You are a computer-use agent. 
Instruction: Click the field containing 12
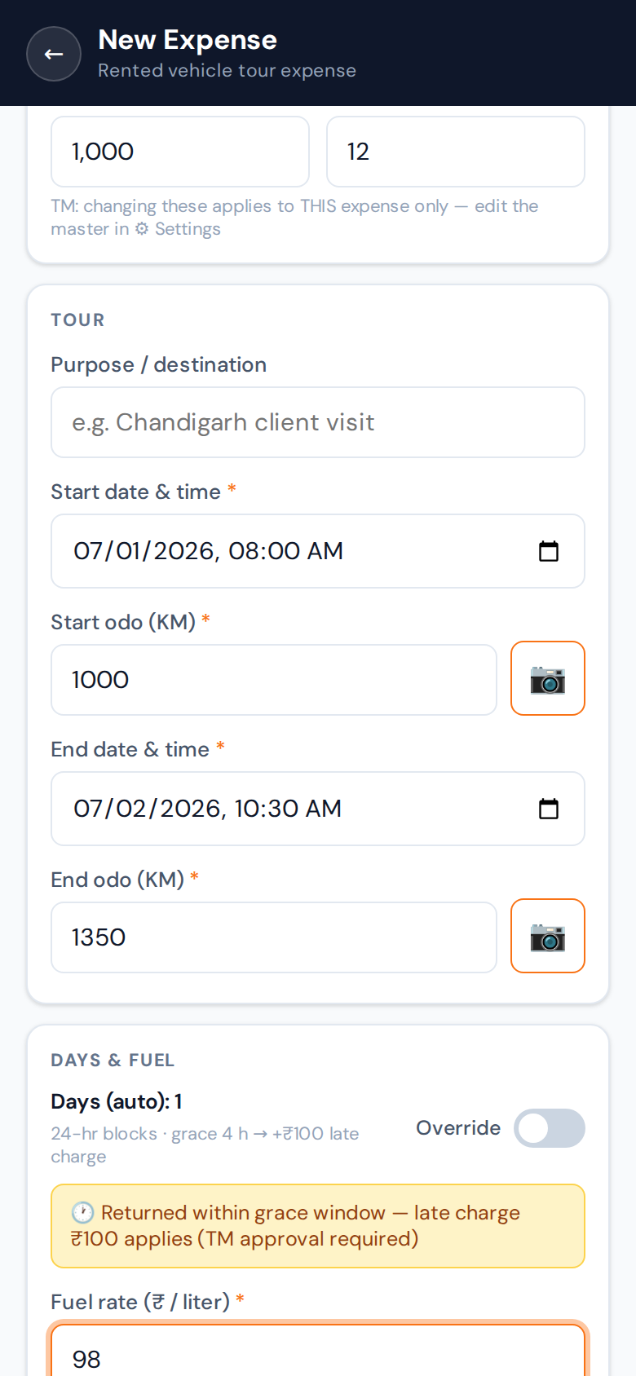456,152
